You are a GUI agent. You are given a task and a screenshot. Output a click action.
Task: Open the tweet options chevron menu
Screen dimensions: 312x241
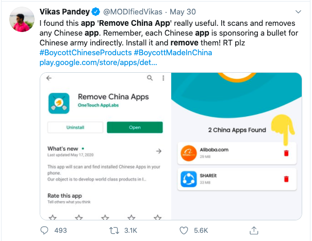298,11
